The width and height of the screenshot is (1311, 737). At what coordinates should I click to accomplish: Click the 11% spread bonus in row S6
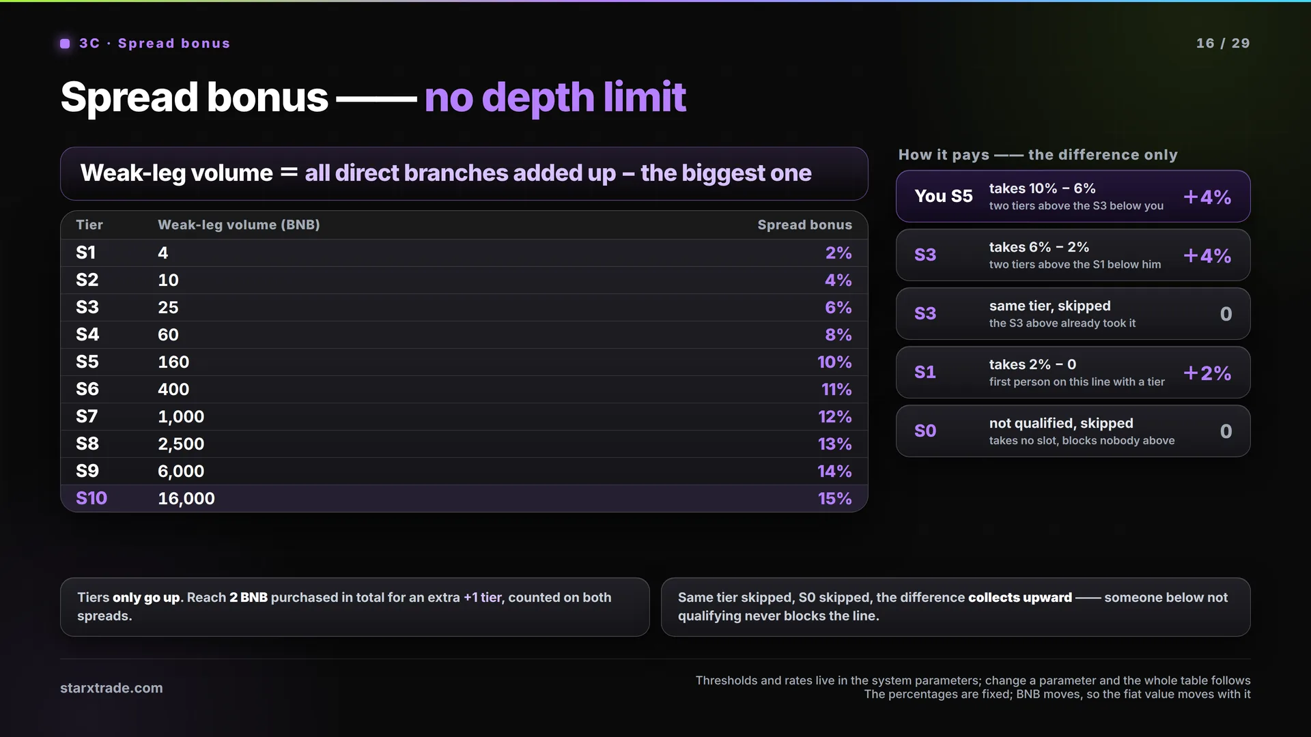click(836, 389)
